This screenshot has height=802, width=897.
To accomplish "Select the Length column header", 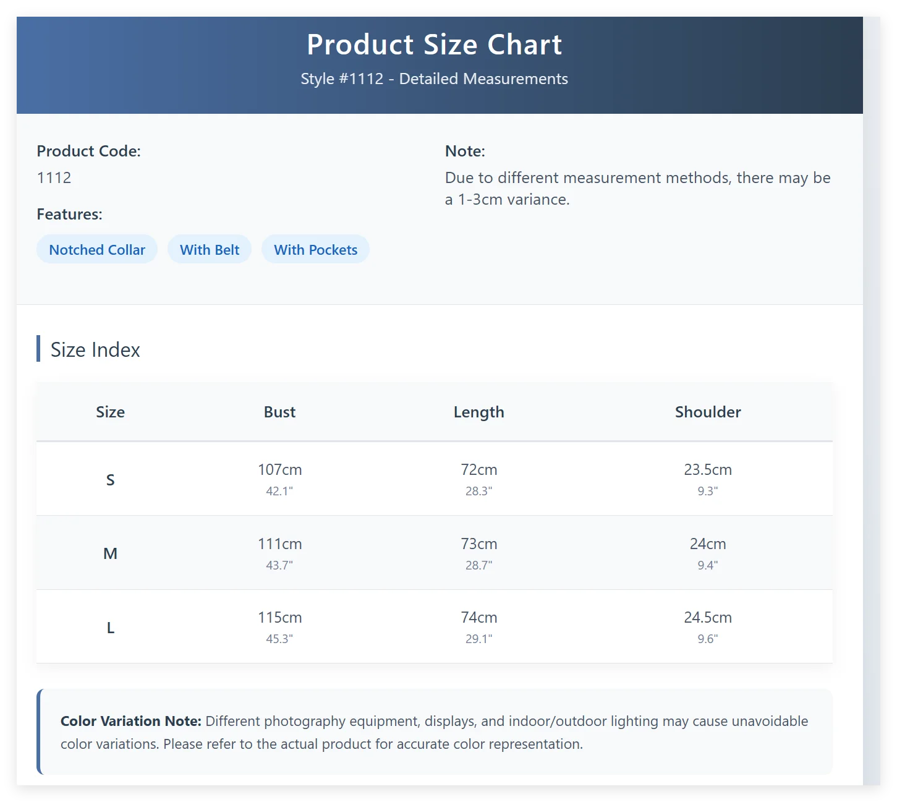I will pos(479,412).
